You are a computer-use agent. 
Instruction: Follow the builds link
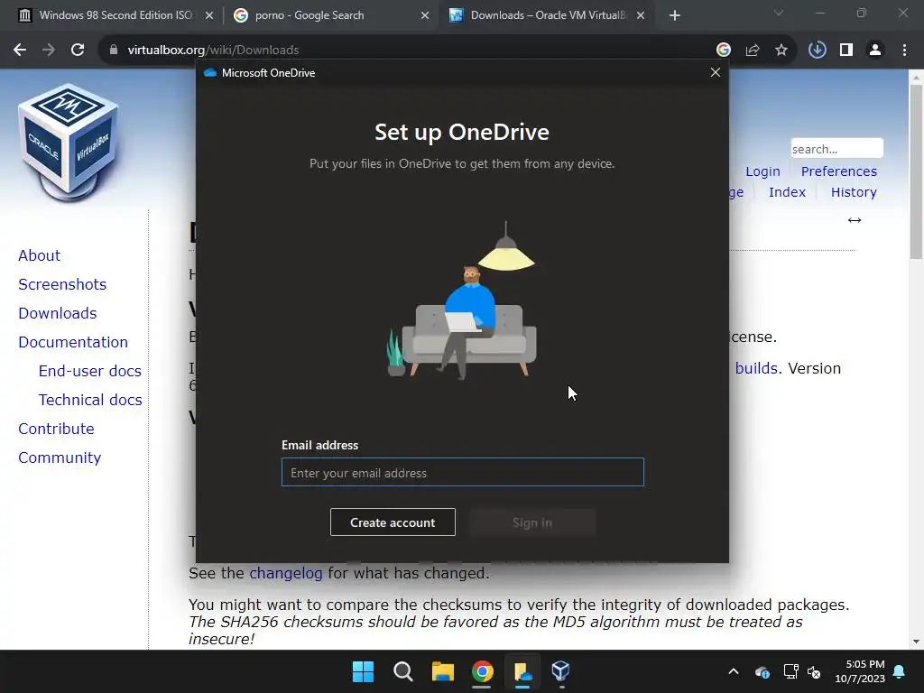(757, 368)
